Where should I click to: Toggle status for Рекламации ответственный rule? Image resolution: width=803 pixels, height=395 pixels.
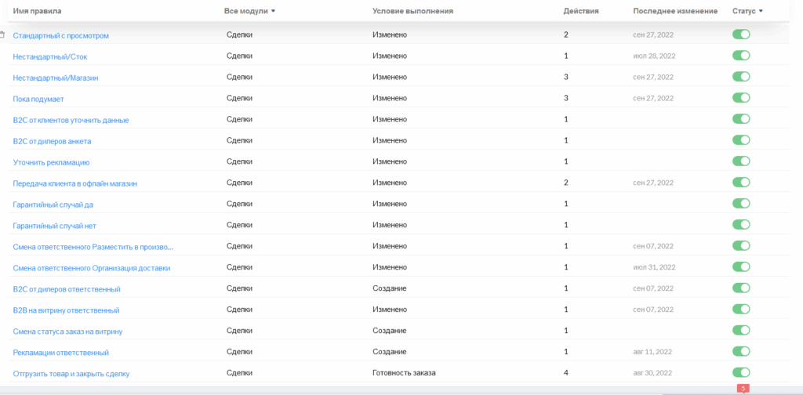pyautogui.click(x=740, y=352)
